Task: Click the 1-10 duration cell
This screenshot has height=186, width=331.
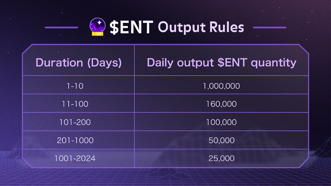Action: [75, 86]
